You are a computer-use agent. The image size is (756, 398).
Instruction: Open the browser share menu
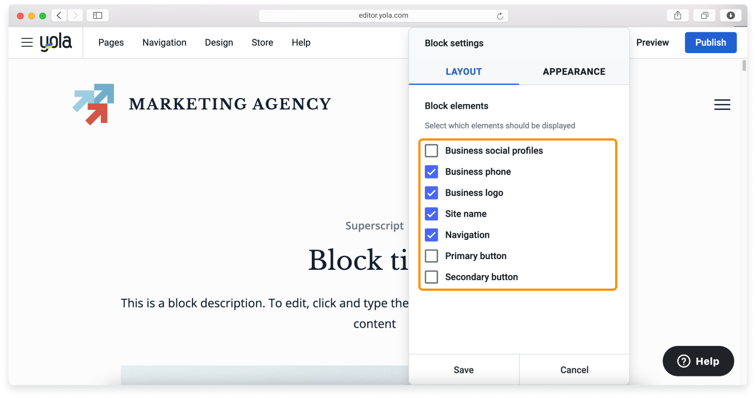(x=677, y=15)
